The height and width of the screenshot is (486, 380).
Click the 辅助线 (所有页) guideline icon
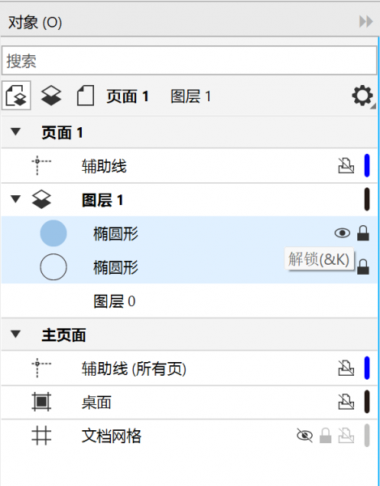coord(41,368)
